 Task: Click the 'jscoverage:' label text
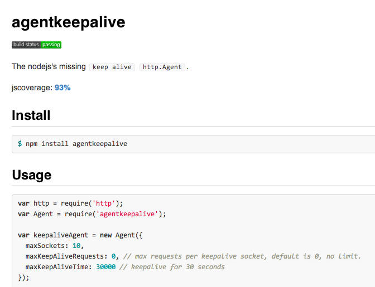pyautogui.click(x=32, y=87)
